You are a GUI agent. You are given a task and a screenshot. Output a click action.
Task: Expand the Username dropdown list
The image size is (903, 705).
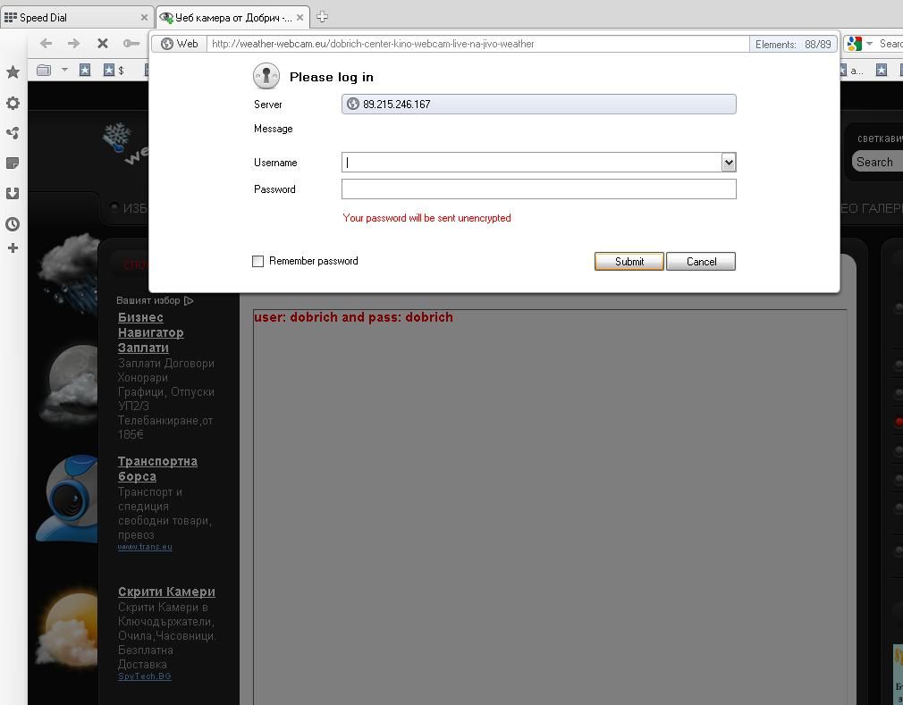pyautogui.click(x=729, y=163)
